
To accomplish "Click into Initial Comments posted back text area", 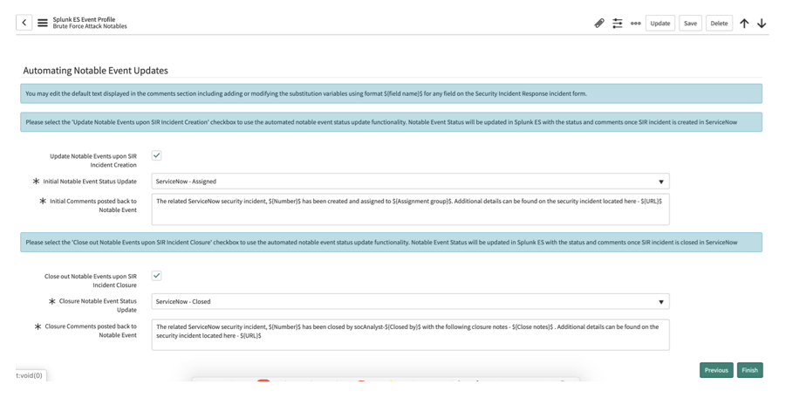I will pos(410,209).
